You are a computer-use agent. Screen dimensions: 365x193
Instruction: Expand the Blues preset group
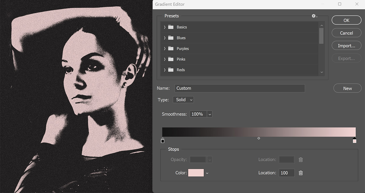pos(165,38)
